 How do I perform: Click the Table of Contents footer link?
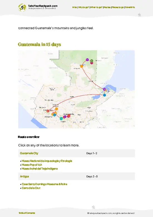pyautogui.click(x=27, y=213)
